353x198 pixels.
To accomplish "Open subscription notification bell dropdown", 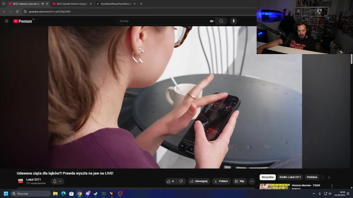I will click(x=57, y=181).
